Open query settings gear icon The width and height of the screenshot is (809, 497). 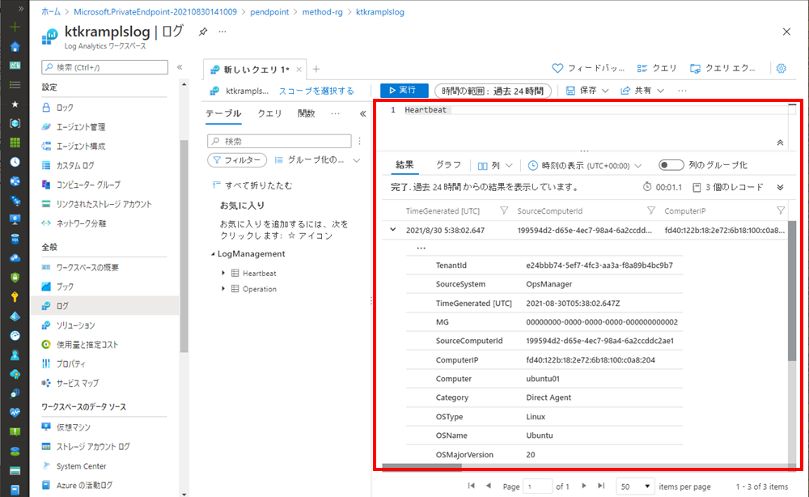coord(781,68)
